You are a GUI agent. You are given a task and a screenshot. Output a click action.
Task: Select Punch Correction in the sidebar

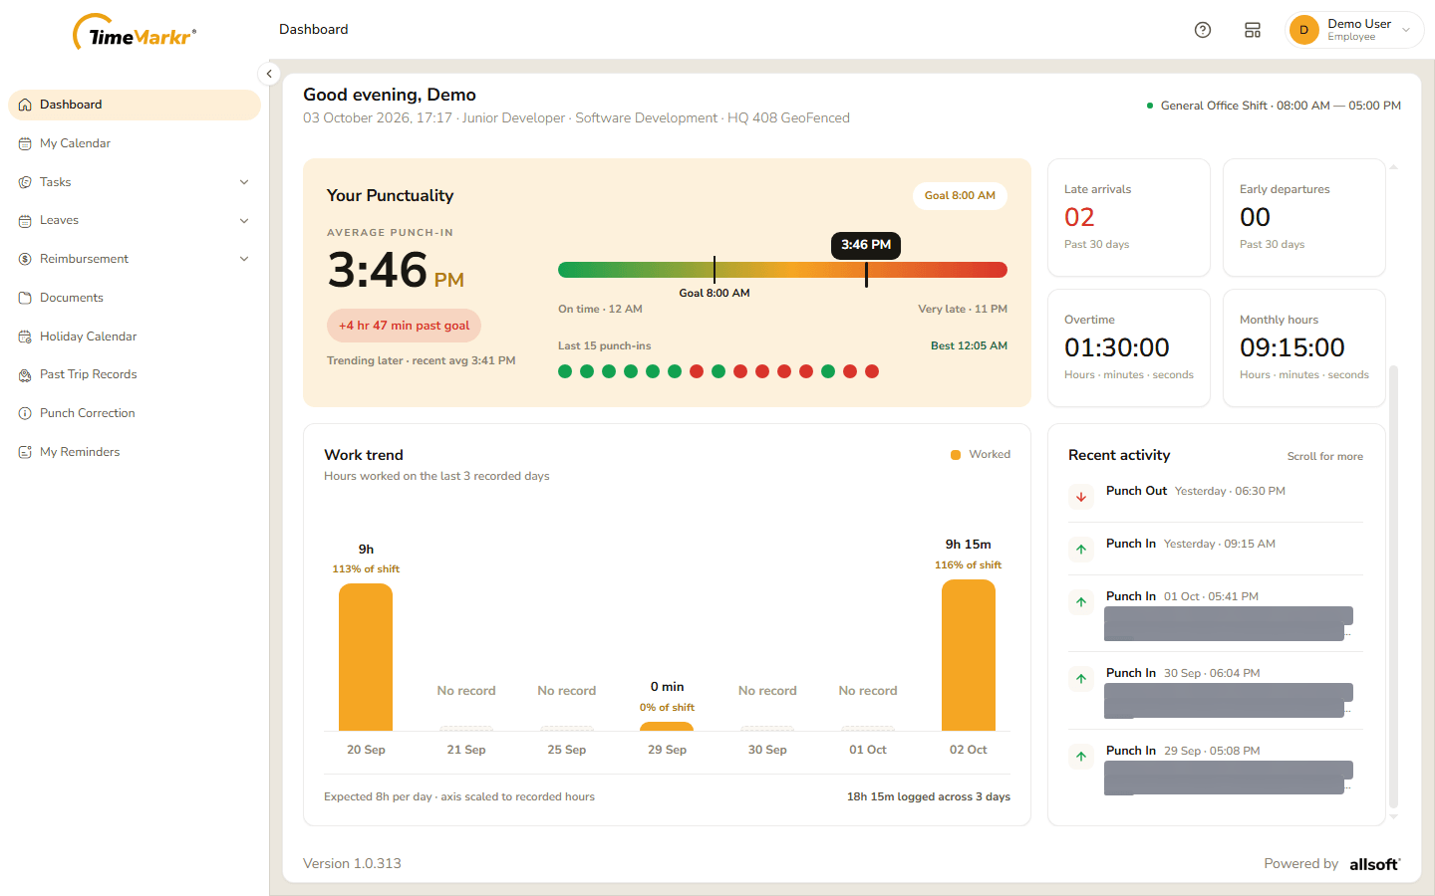point(135,413)
